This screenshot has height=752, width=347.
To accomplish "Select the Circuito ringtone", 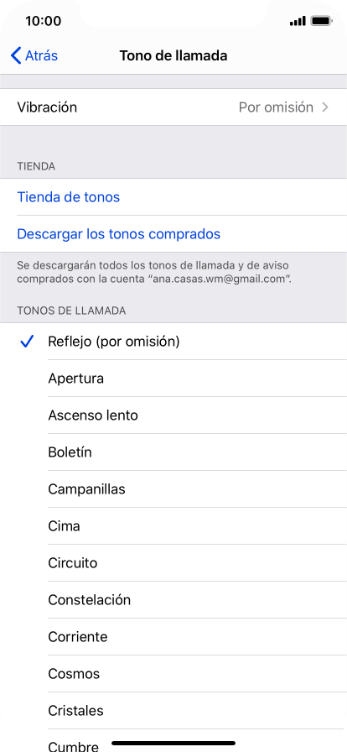I will click(173, 563).
